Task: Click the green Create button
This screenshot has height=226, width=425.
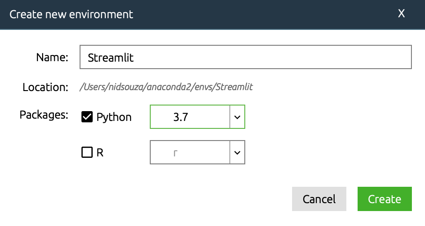Action: click(x=384, y=199)
